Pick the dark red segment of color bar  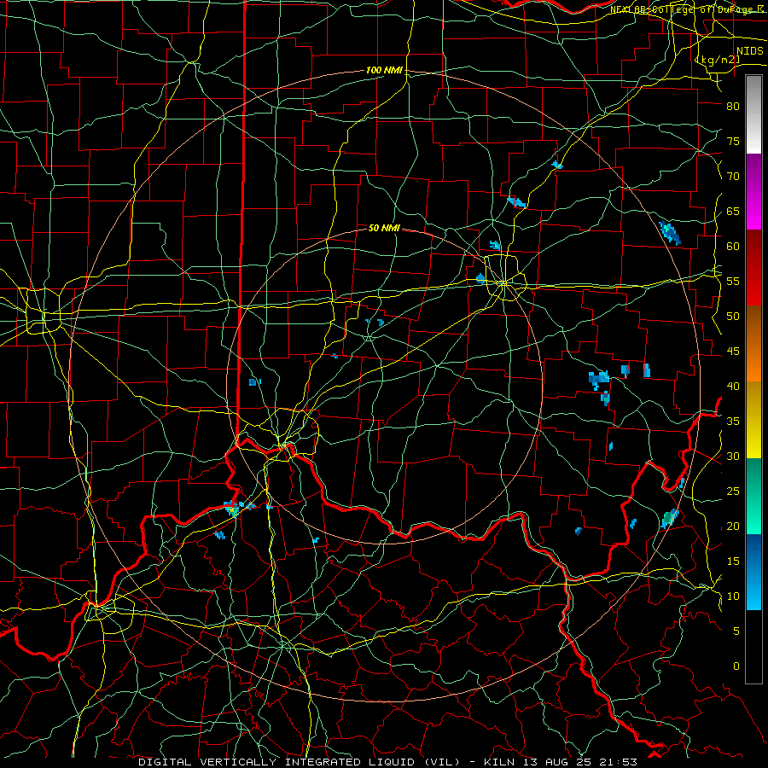point(753,268)
